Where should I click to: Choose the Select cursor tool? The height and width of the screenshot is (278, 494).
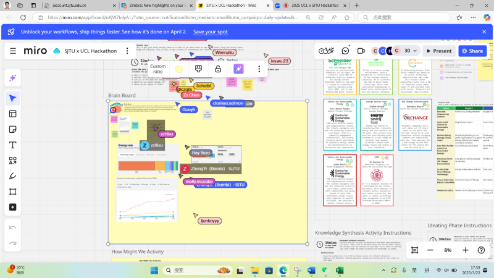coord(12,98)
